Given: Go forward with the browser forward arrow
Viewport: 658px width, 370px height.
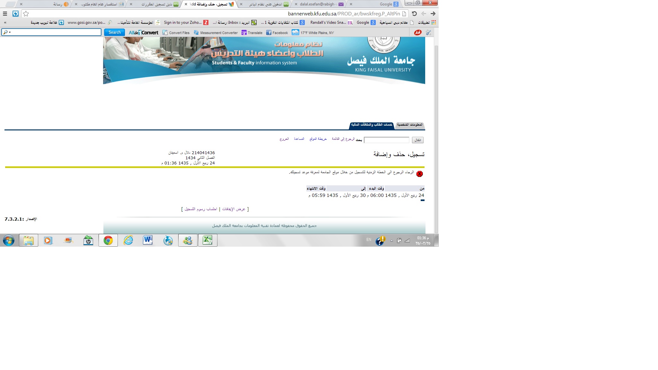Looking at the screenshot, I should [x=433, y=14].
